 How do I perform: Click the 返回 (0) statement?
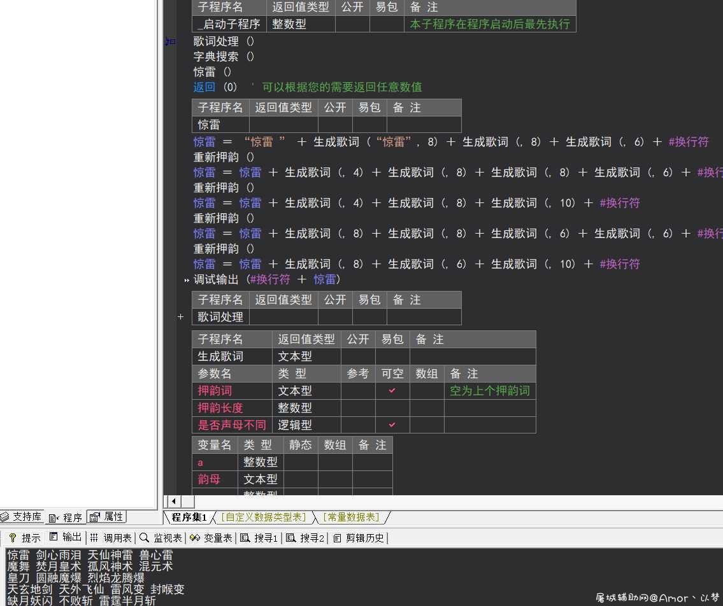coord(215,87)
